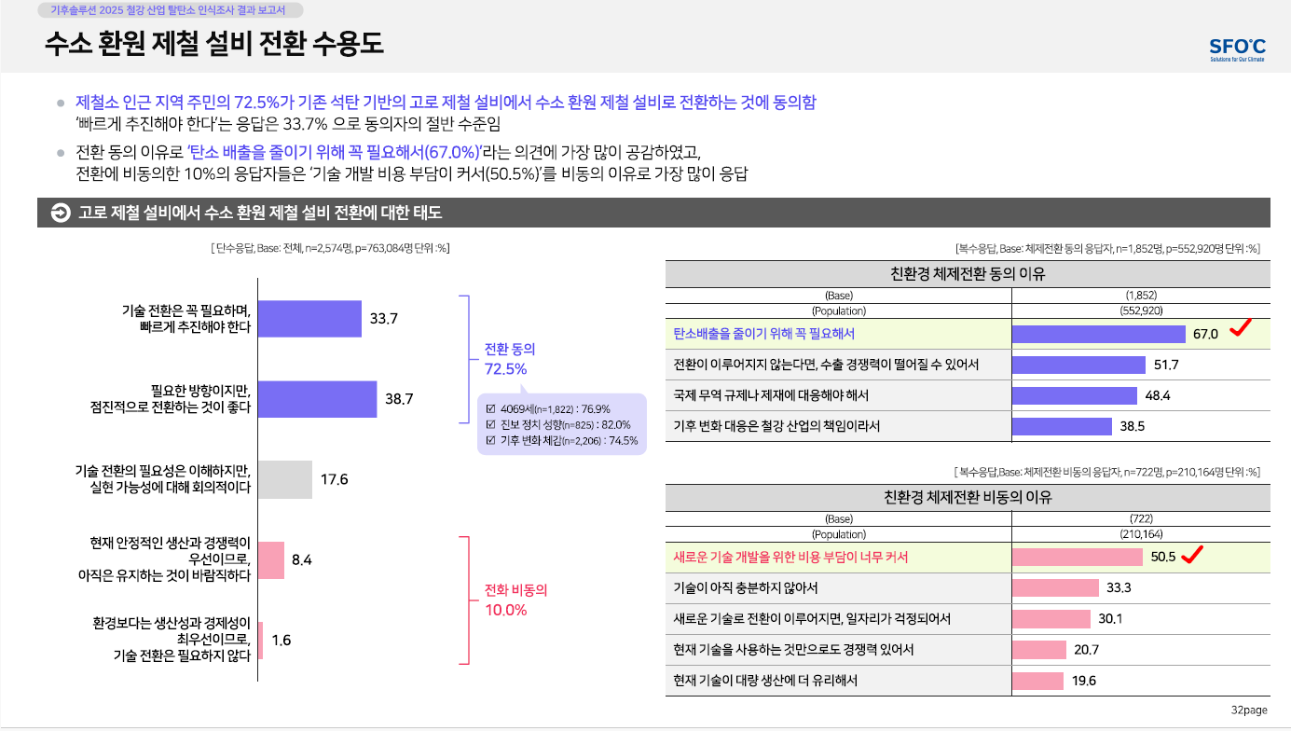
Task: Click the red checkmark beside 67.0
Action: (x=1239, y=328)
